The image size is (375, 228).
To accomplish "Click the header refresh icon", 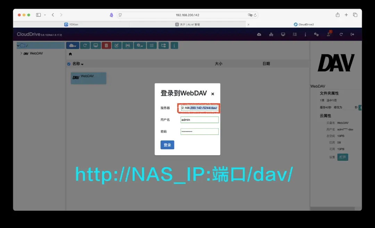I will coord(341,35).
